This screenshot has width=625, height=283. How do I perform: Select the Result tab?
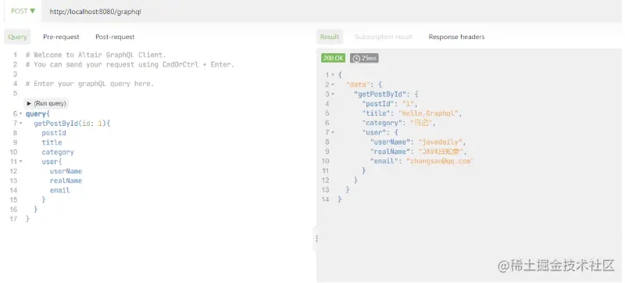coord(329,37)
